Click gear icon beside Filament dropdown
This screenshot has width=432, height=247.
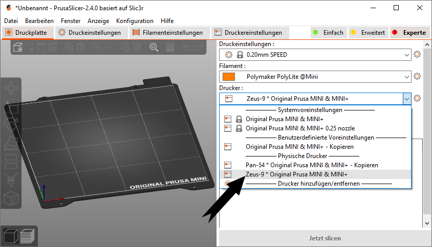(x=417, y=76)
